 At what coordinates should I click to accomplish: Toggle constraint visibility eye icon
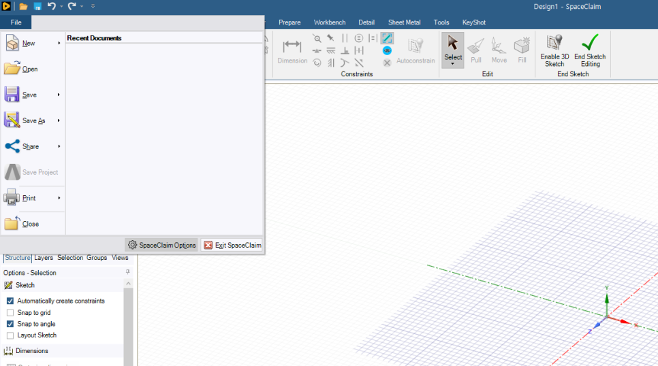point(387,51)
